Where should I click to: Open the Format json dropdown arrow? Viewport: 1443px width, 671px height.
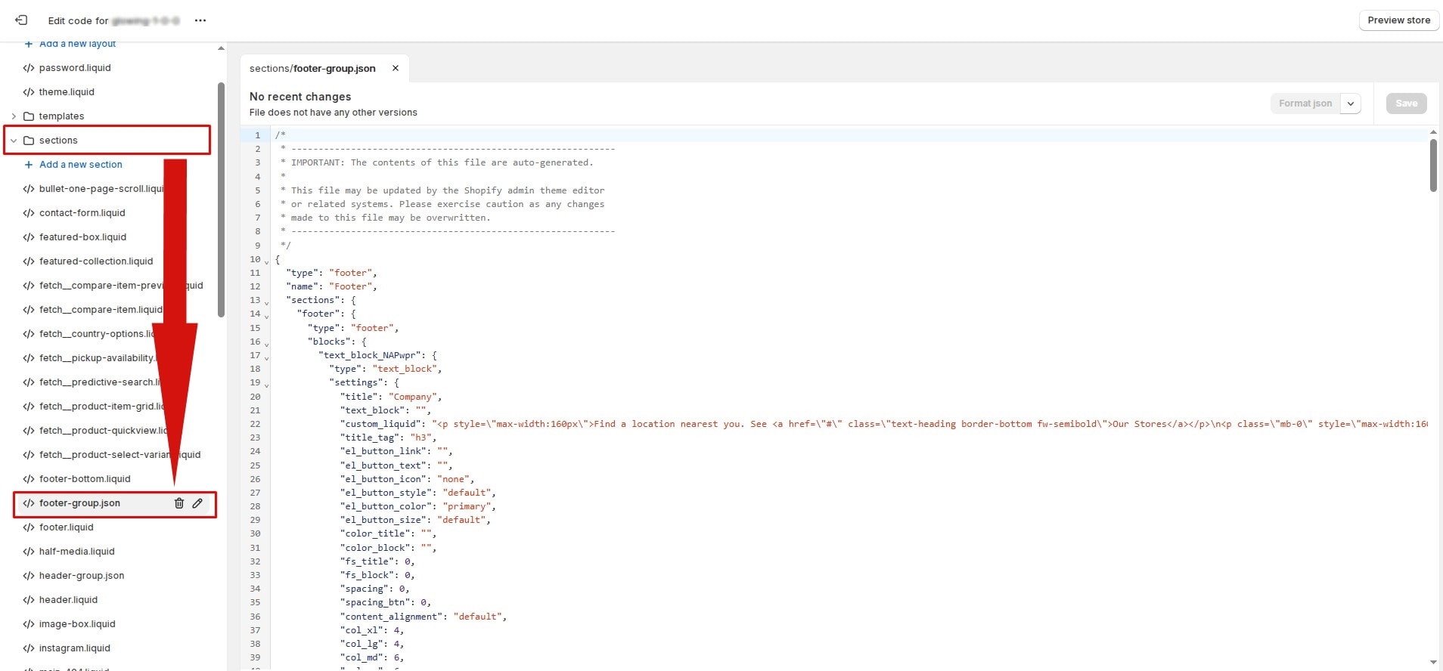pos(1351,104)
